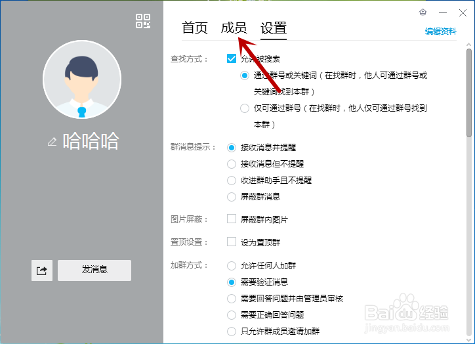475x344 pixels.
Task: Choose 需要正确回答问题 radio option
Action: coord(232,315)
